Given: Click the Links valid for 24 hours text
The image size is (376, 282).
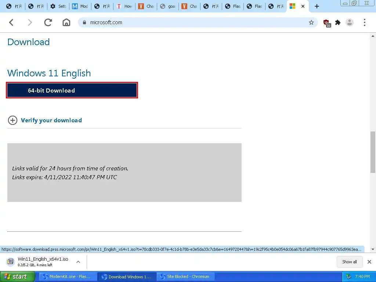Looking at the screenshot, I should tap(70, 168).
